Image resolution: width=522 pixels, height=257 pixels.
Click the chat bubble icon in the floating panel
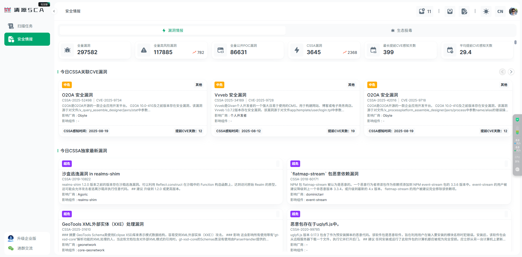[517, 169]
